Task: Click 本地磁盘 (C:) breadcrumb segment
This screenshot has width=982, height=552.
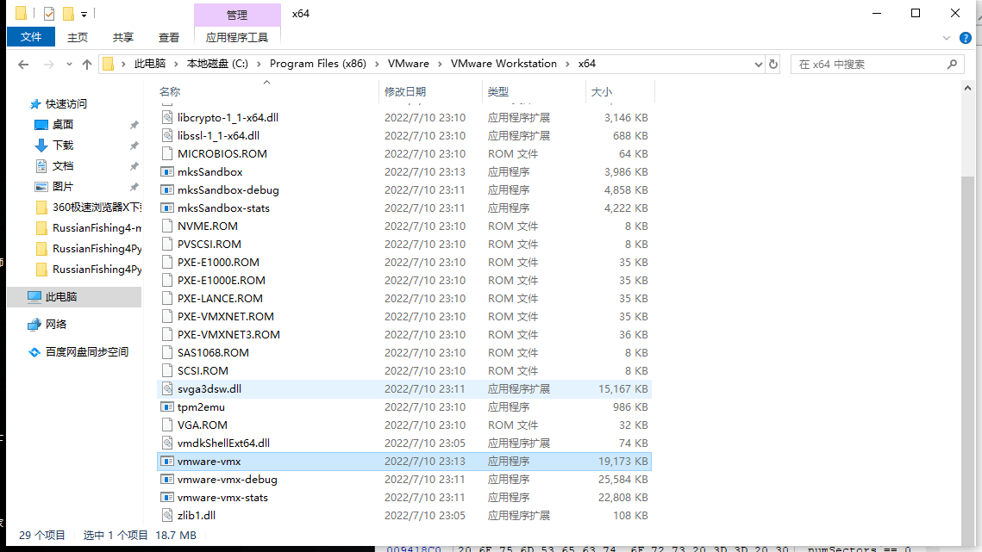Action: point(217,64)
